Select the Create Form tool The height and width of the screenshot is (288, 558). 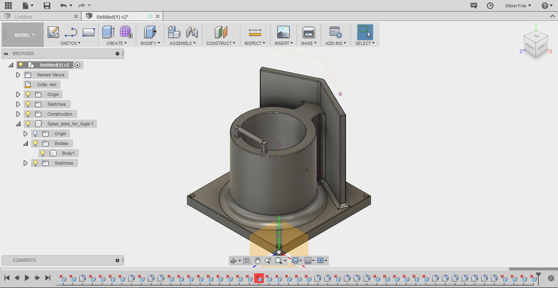coord(126,32)
